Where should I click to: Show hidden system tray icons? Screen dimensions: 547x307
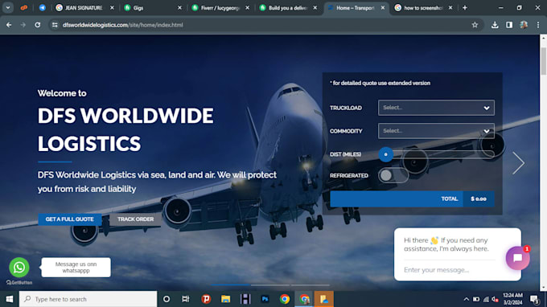[466, 299]
